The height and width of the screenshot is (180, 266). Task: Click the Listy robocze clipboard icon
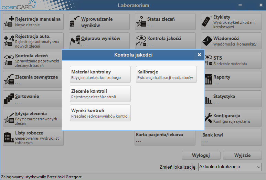9,137
